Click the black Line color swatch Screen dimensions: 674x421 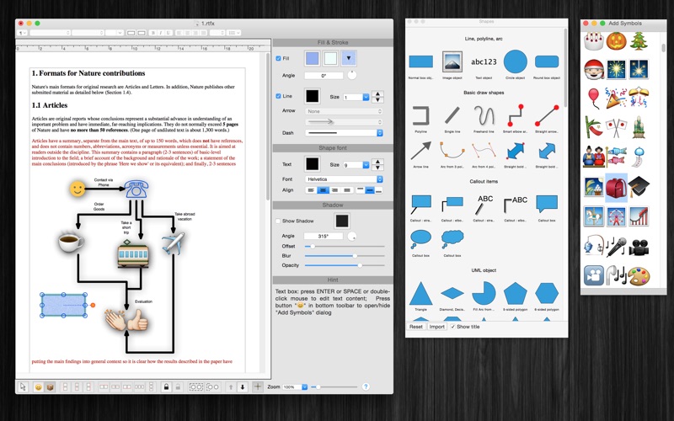[x=313, y=96]
